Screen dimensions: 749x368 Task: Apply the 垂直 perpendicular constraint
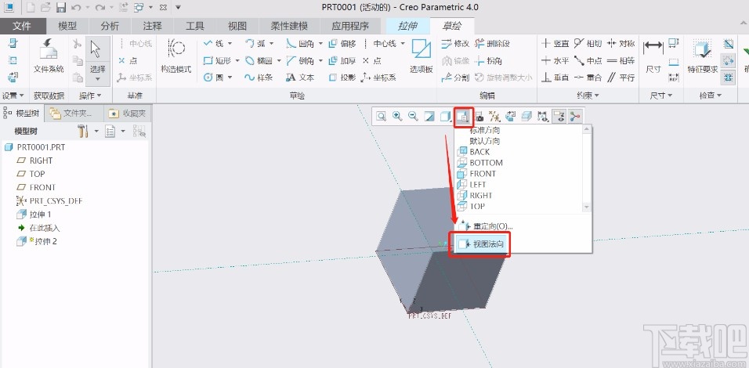555,78
